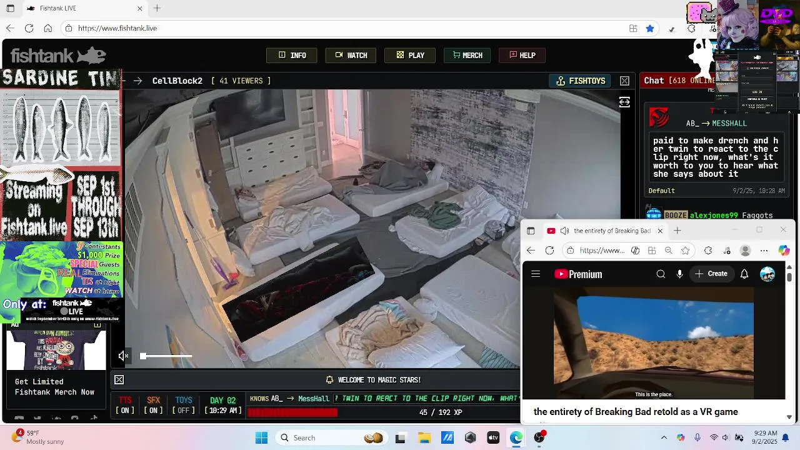Open new tab in YouTube window
Image resolution: width=800 pixels, height=450 pixels.
pyautogui.click(x=677, y=231)
